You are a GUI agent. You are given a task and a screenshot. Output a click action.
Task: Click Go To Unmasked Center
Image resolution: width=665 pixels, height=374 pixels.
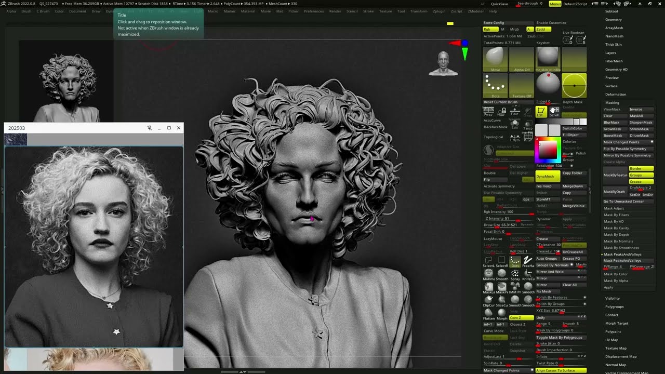click(x=628, y=202)
